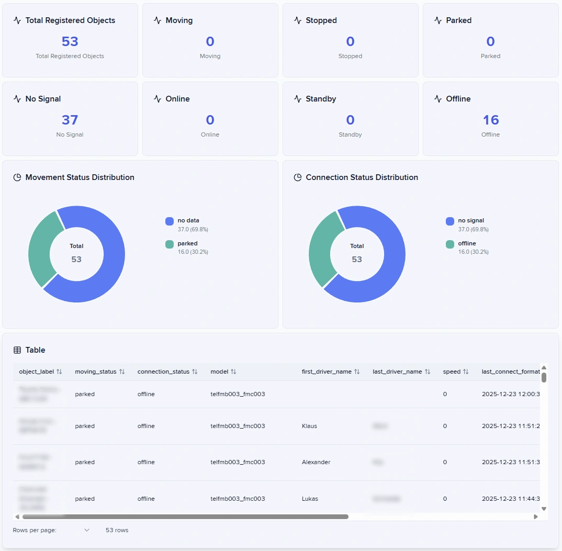The image size is (562, 551).
Task: Click the table's horizontal scrollbar right arrow
Action: pyautogui.click(x=535, y=516)
